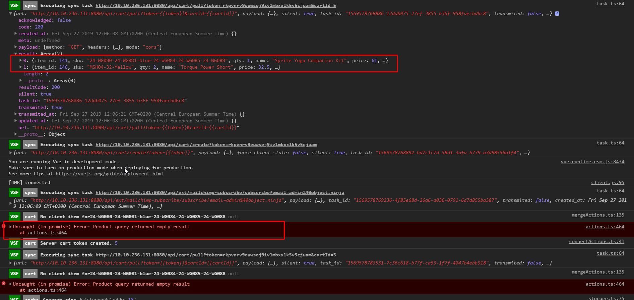Open task.ts:64 source link beside cart/create task
The image size is (634, 300).
pyautogui.click(x=610, y=143)
